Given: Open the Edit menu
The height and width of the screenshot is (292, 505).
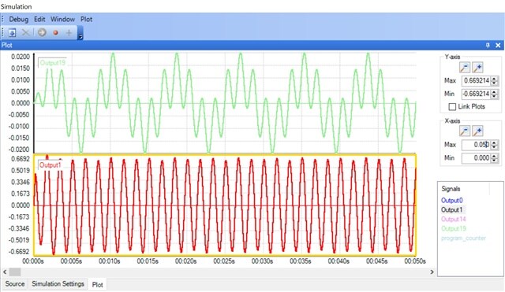Looking at the screenshot, I should coord(39,19).
